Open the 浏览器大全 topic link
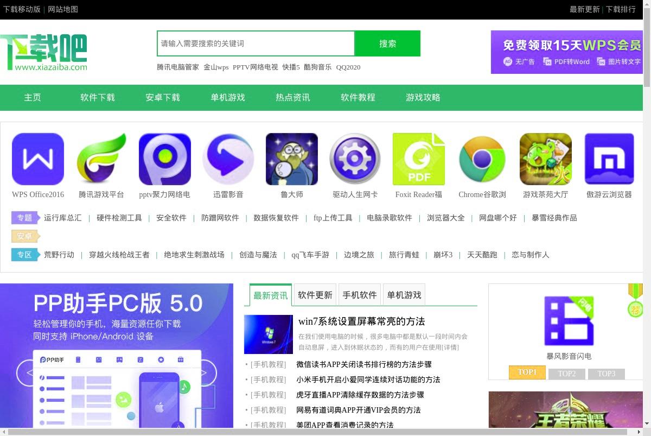Viewport: 651px width, 436px height. (446, 218)
